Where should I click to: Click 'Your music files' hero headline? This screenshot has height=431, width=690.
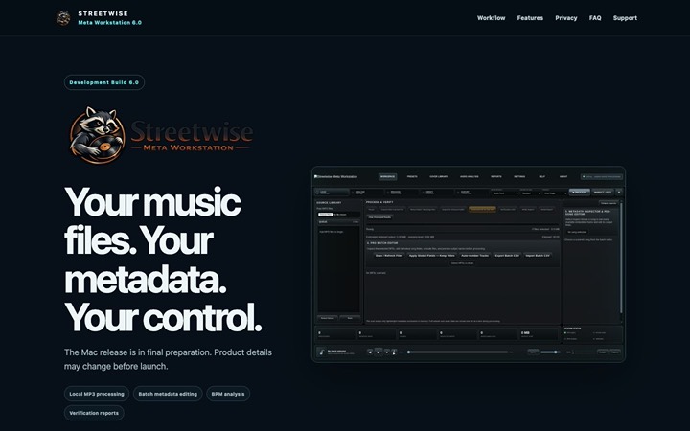pos(163,260)
